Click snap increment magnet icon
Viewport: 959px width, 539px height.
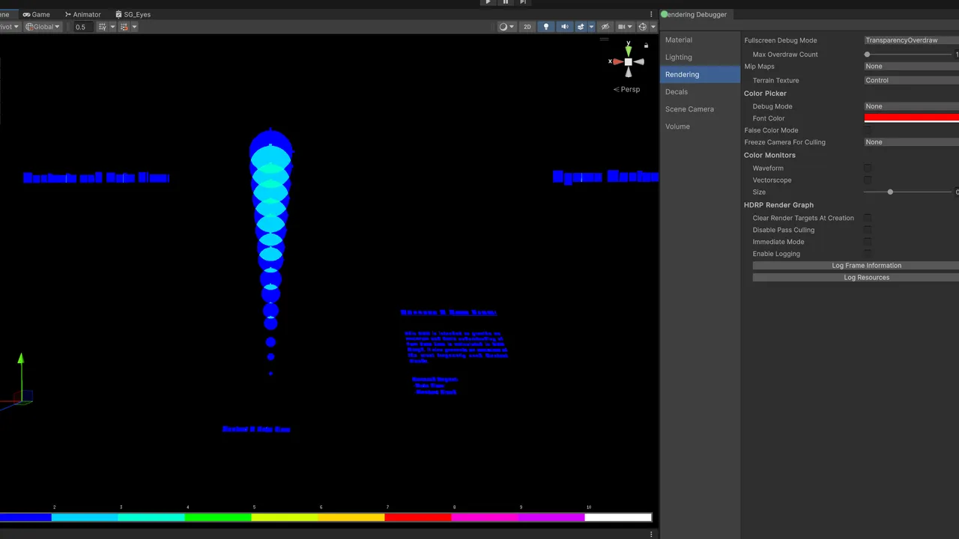coord(124,27)
